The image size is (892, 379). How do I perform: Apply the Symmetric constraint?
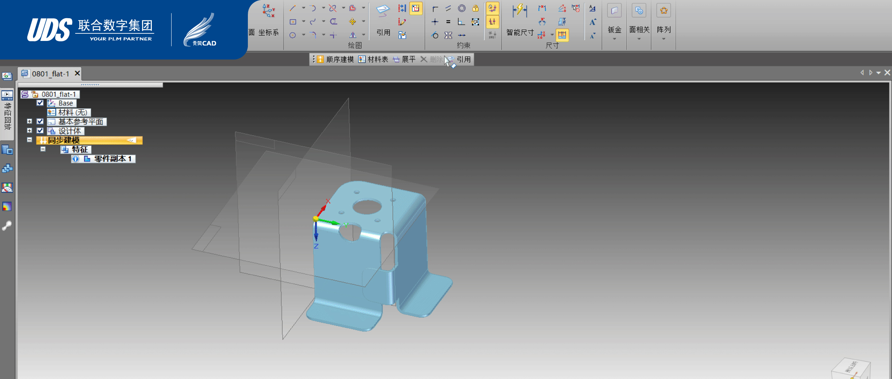coord(448,35)
